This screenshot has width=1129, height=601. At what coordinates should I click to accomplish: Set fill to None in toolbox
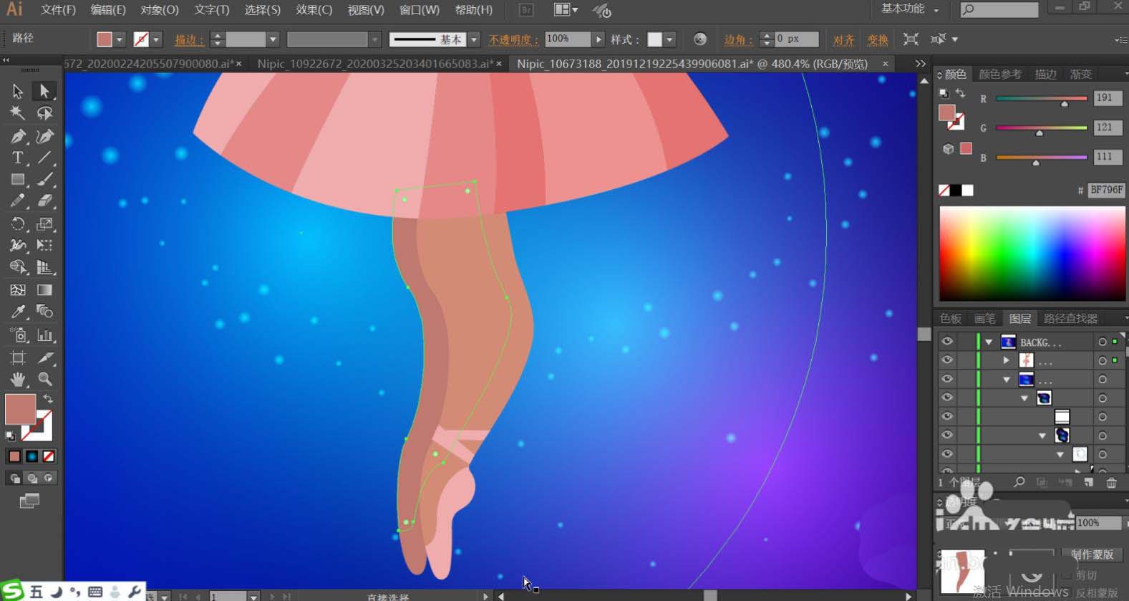click(x=49, y=456)
